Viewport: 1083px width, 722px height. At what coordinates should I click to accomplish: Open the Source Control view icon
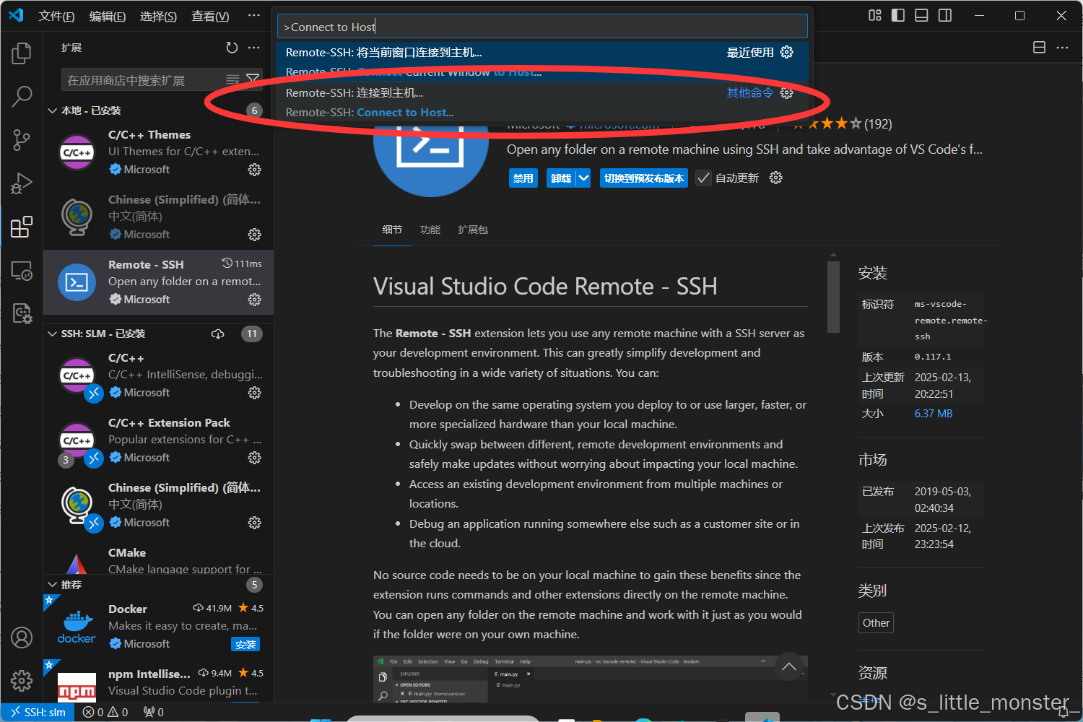tap(22, 139)
